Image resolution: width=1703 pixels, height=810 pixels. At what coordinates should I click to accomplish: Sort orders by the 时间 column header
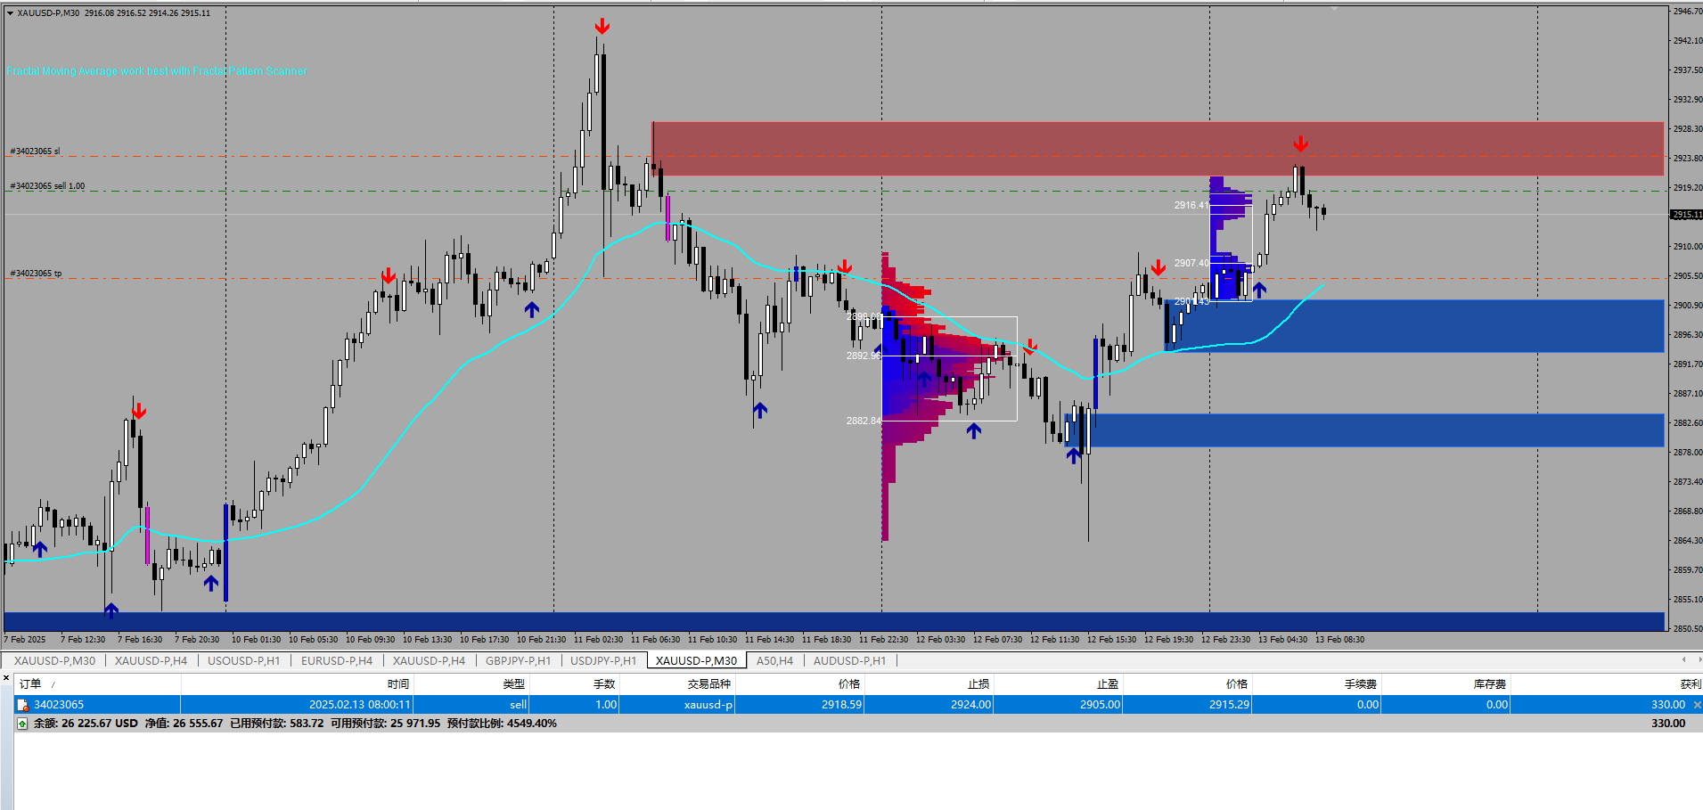(x=398, y=684)
